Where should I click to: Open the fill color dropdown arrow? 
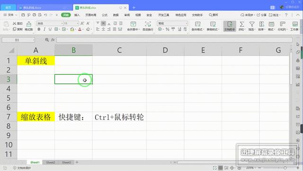75,29
